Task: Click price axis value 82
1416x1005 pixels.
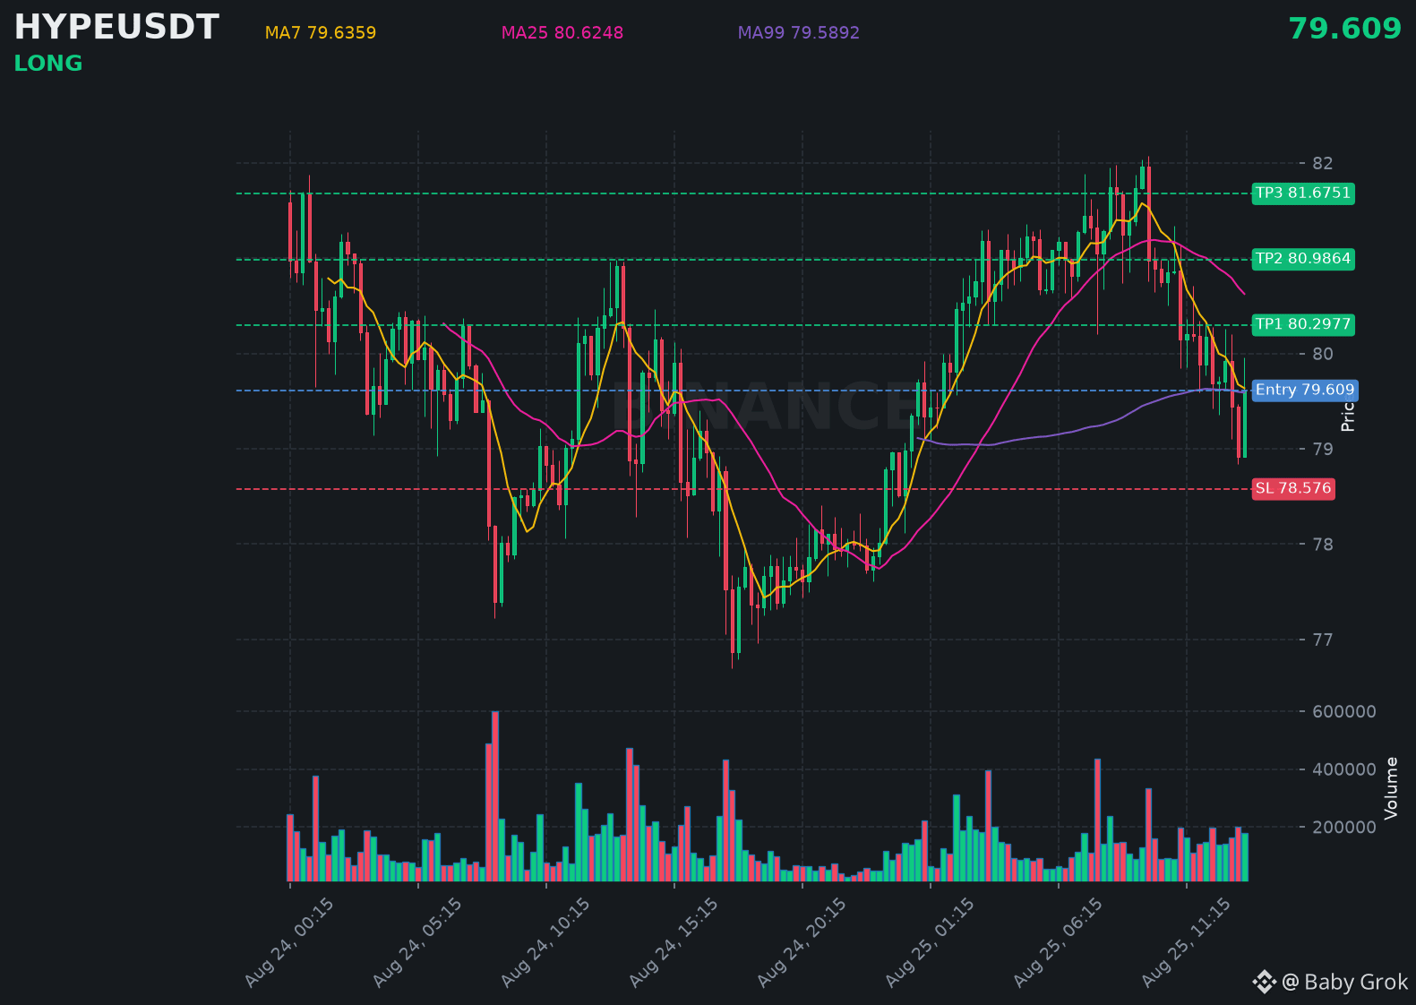Action: tap(1323, 163)
